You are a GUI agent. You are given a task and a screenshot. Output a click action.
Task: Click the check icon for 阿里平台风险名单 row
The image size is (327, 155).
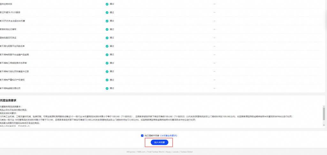(107, 46)
